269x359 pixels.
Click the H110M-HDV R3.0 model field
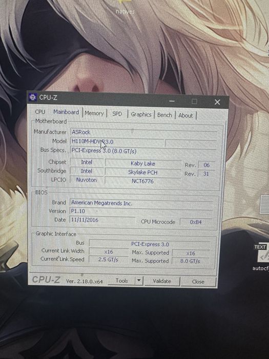pyautogui.click(x=117, y=142)
